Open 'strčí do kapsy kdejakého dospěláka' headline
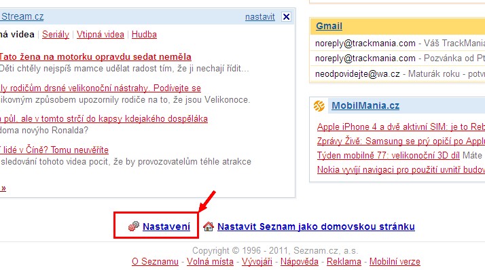Screen dimensions: 485x270 coord(104,118)
